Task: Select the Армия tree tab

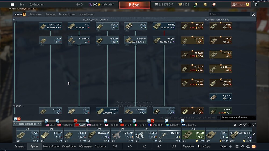Action: [x=20, y=15]
